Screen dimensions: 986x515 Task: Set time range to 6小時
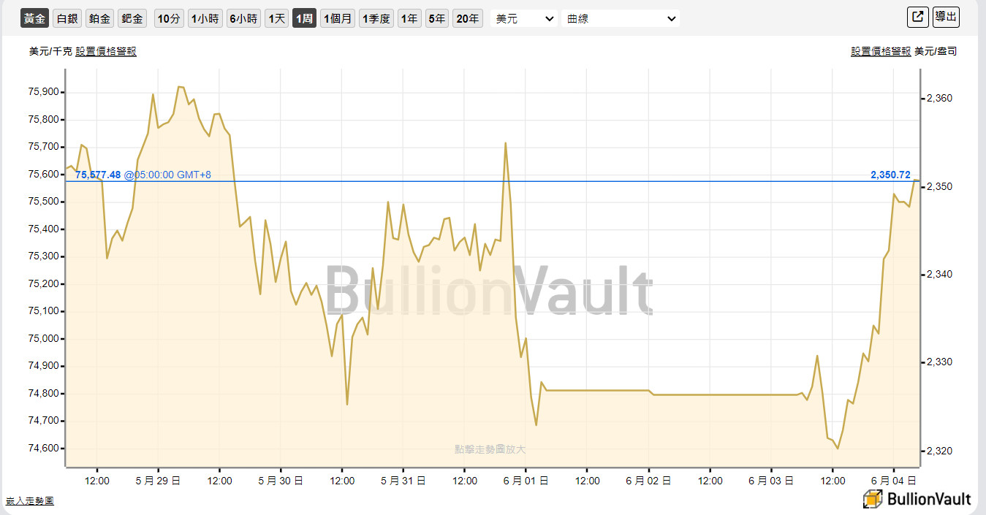point(243,18)
